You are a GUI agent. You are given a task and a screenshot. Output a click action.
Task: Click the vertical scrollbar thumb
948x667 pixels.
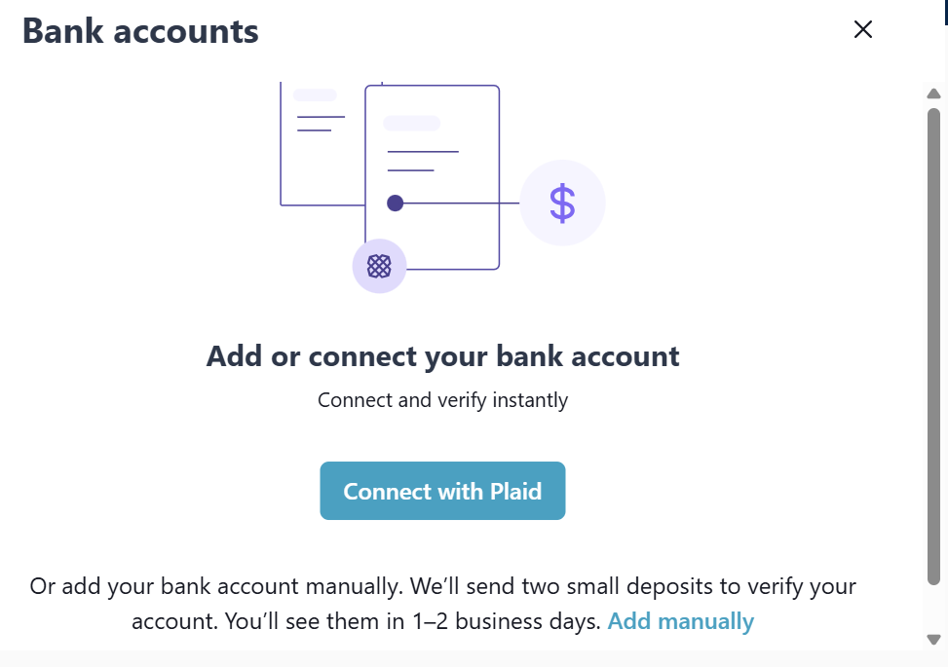933,341
